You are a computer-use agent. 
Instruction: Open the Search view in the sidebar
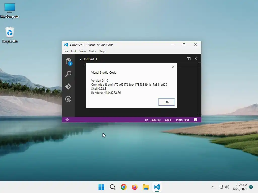pos(68,74)
